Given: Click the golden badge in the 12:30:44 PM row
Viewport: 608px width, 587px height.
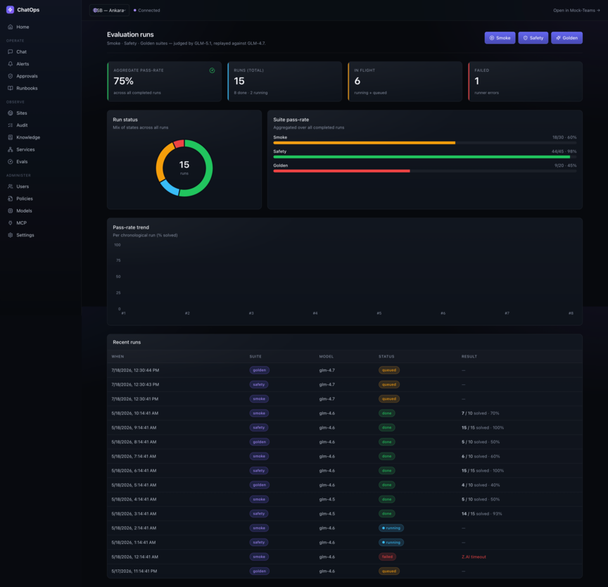Looking at the screenshot, I should point(260,370).
